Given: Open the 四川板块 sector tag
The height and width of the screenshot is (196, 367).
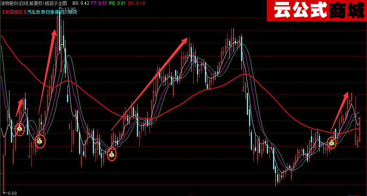Looking at the screenshot, I should 68,12.
